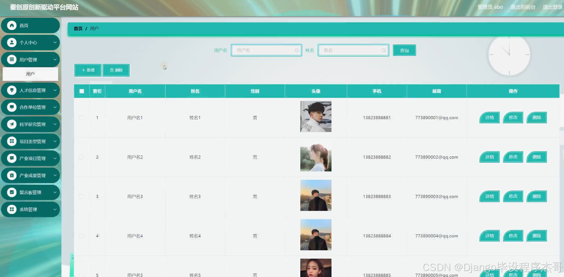Click the 产业项目管理 chat icon
The width and height of the screenshot is (564, 277).
[x=12, y=158]
